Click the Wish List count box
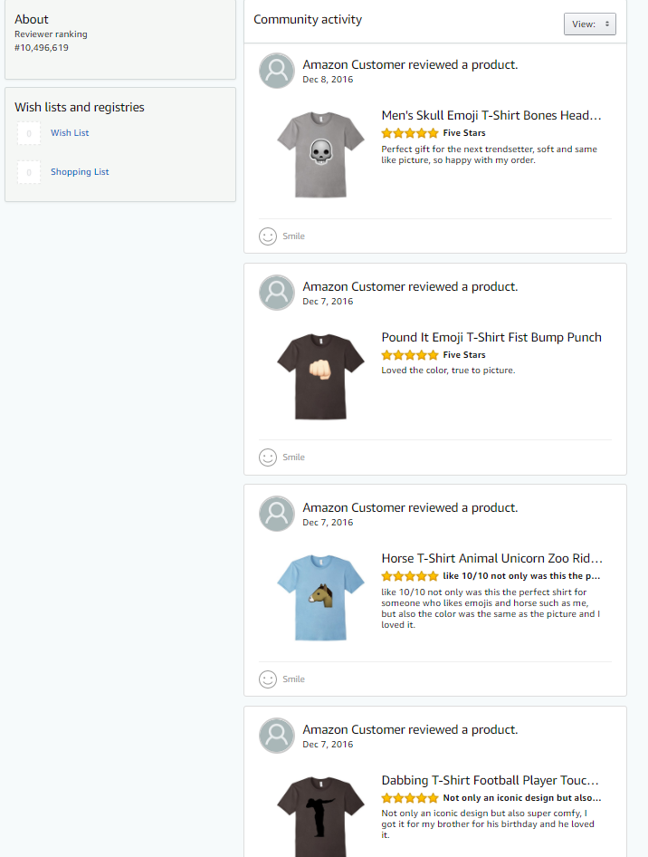Image resolution: width=648 pixels, height=857 pixels. coord(29,133)
